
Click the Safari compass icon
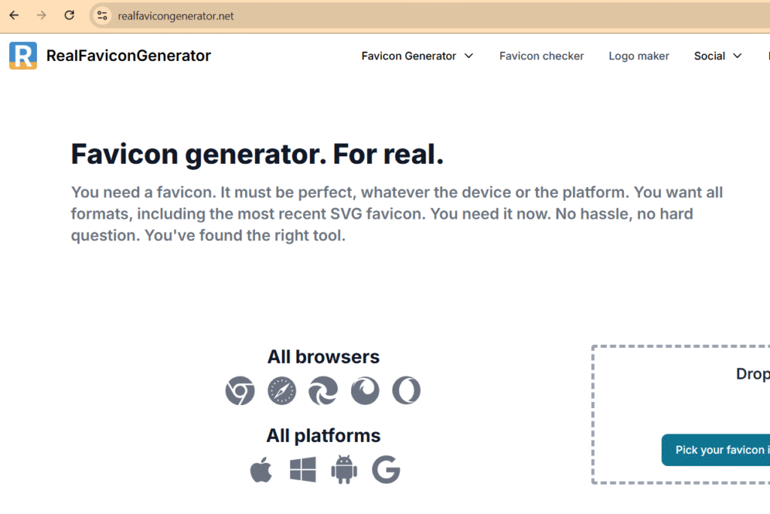(x=282, y=391)
